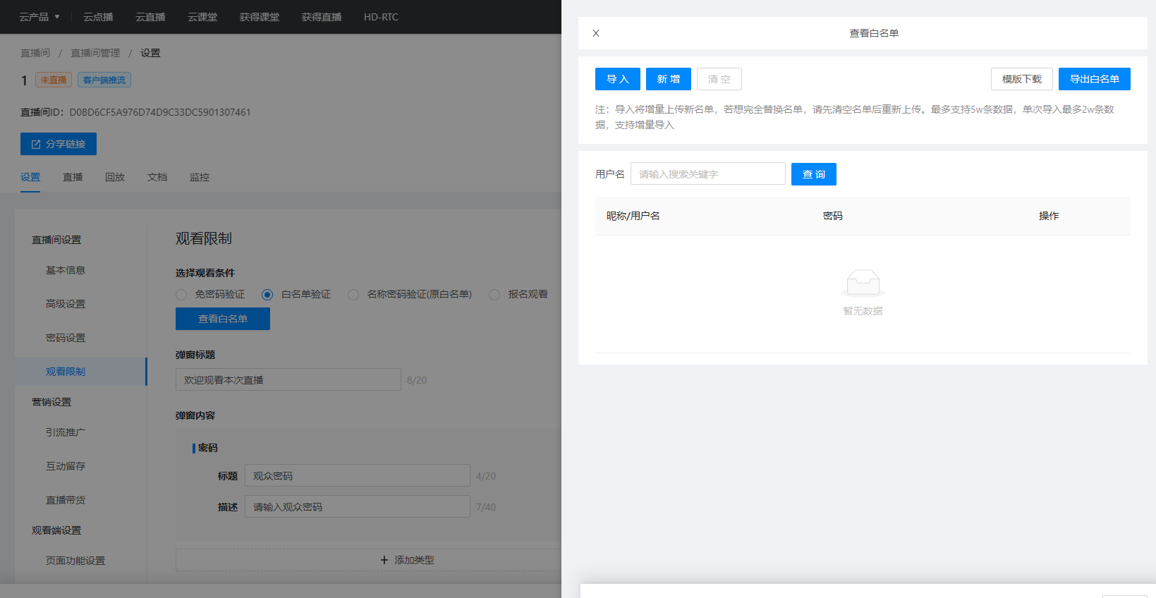This screenshot has width=1156, height=598.
Task: Switch to the 文档 tab
Action: point(157,177)
